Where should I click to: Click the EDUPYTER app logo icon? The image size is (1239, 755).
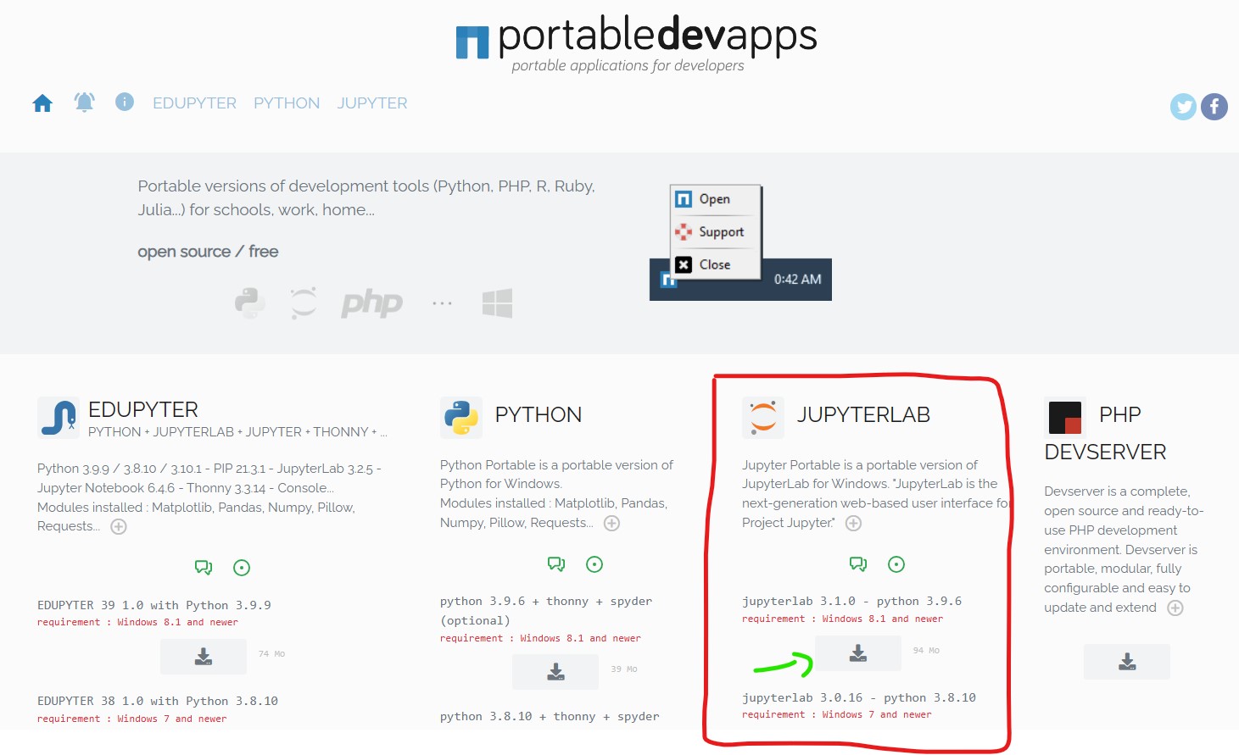[x=58, y=416]
